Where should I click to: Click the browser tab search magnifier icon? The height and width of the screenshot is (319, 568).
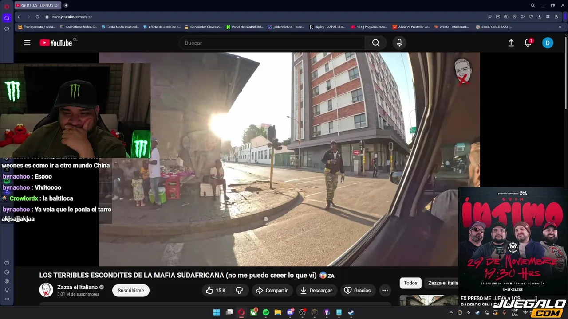(533, 5)
